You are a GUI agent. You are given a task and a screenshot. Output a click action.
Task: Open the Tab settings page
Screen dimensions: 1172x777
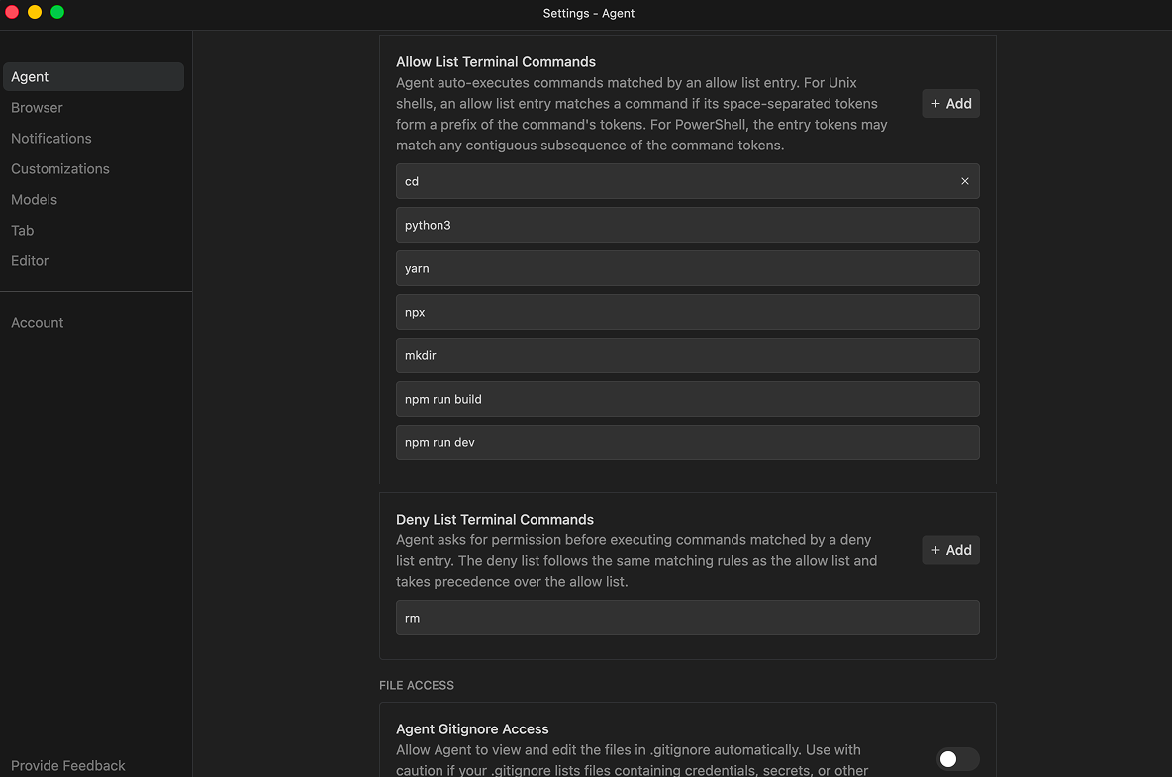click(23, 231)
